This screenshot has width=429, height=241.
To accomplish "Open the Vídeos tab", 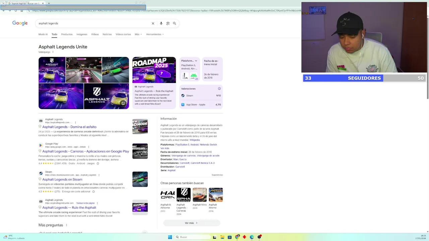I will click(x=95, y=34).
